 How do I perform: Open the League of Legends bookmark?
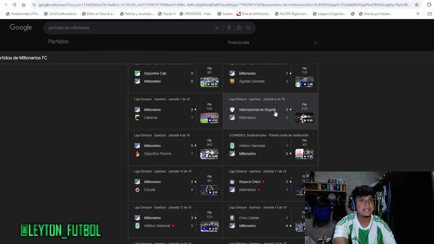pyautogui.click(x=329, y=14)
